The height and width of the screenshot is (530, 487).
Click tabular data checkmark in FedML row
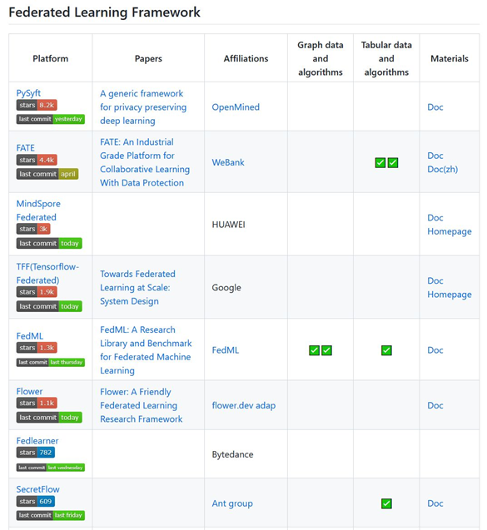coord(386,350)
